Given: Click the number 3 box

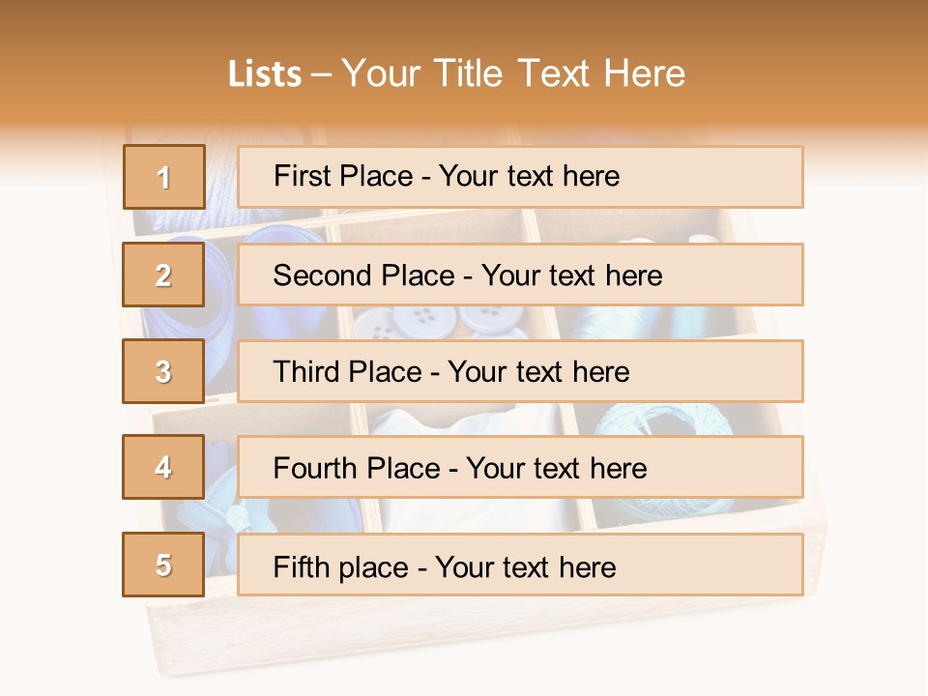Looking at the screenshot, I should pyautogui.click(x=163, y=371).
